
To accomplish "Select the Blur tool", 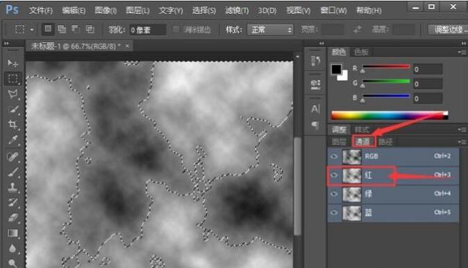I will pyautogui.click(x=12, y=248).
